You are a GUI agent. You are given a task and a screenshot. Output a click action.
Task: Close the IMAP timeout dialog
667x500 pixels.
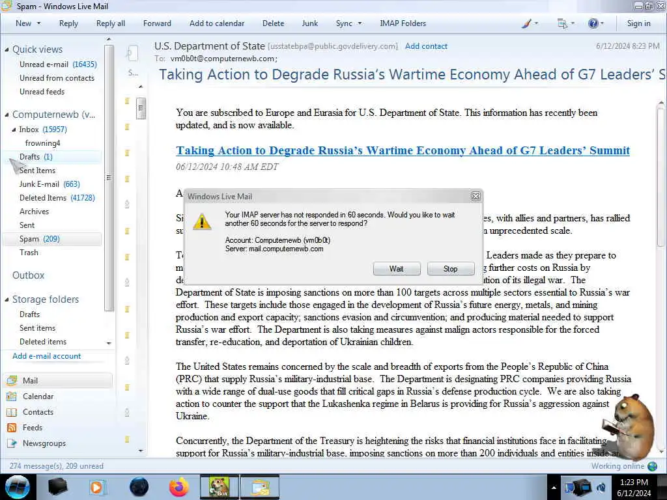475,196
